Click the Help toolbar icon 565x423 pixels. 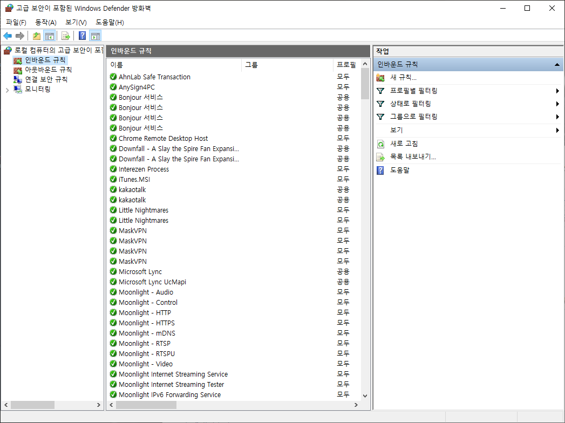(x=83, y=36)
